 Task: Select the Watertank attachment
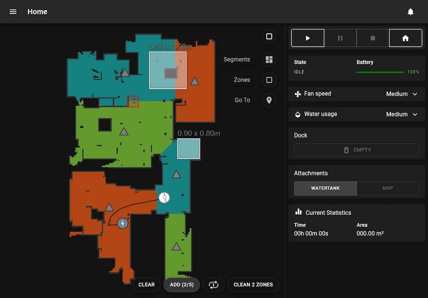pyautogui.click(x=325, y=188)
